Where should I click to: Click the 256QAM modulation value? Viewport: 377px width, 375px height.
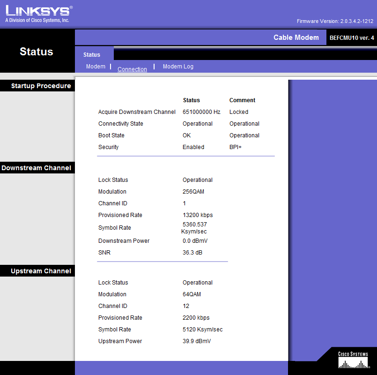[193, 192]
